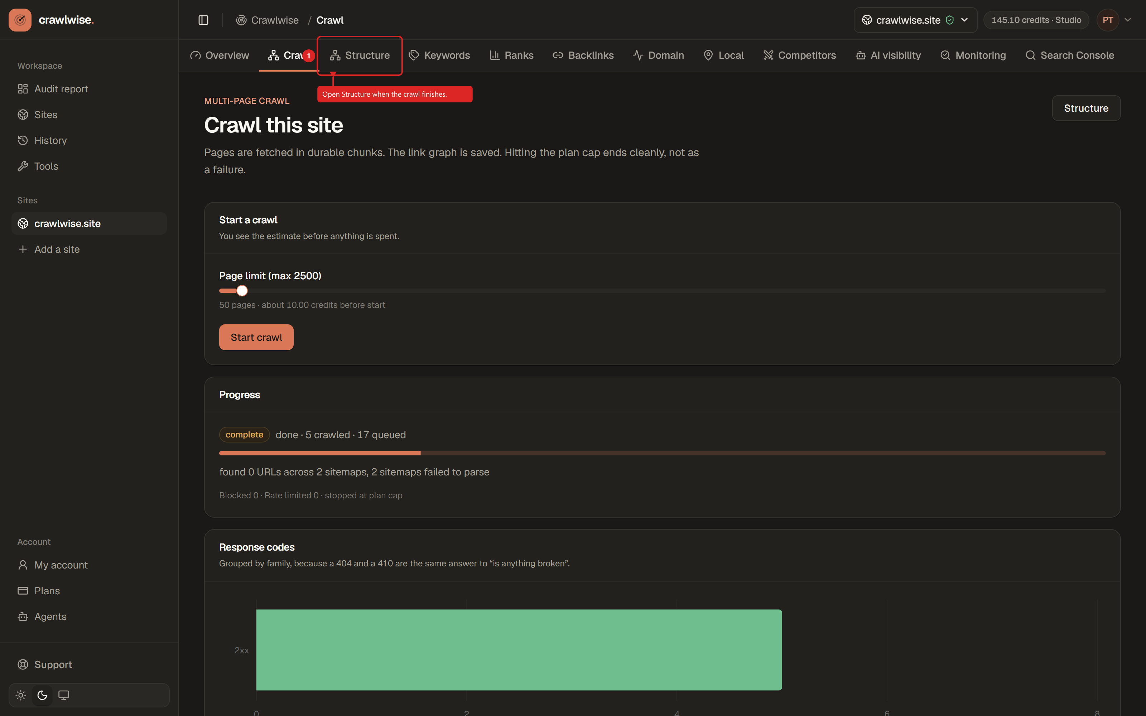Toggle the sidebar panel icon
This screenshot has width=1146, height=716.
tap(203, 20)
